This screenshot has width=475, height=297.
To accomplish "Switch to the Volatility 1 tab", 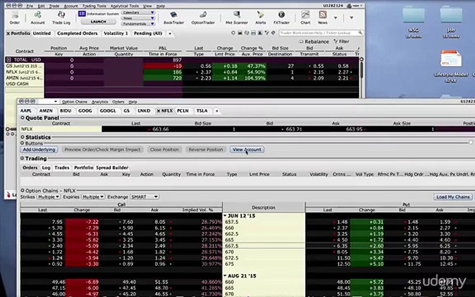I will coord(116,33).
